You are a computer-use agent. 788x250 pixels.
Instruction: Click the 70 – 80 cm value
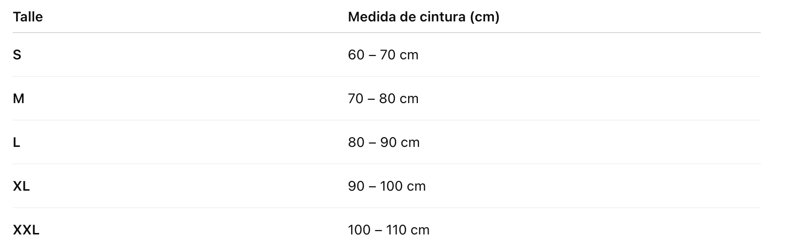coord(383,99)
